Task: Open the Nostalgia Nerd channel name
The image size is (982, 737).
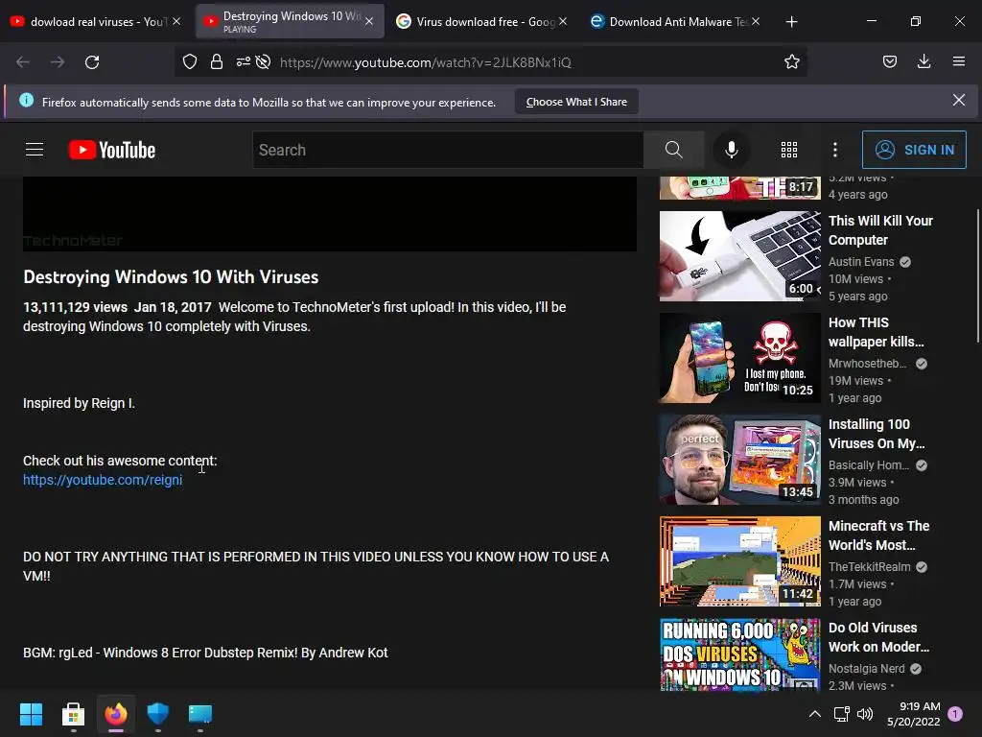Action: coord(866,669)
